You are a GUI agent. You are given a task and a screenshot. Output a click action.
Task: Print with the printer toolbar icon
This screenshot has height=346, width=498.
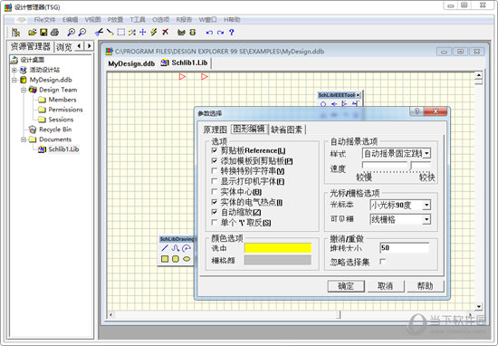click(x=54, y=32)
